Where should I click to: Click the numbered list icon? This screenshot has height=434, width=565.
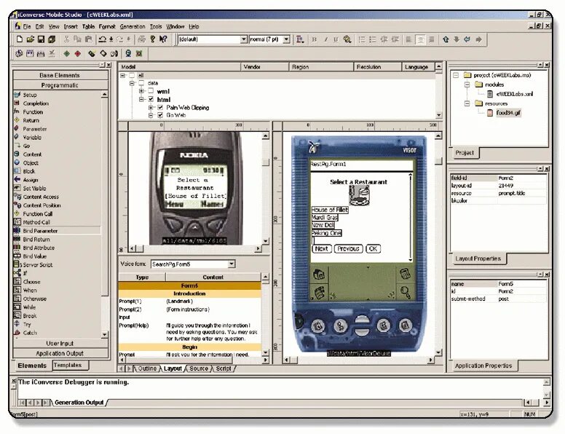click(x=362, y=39)
